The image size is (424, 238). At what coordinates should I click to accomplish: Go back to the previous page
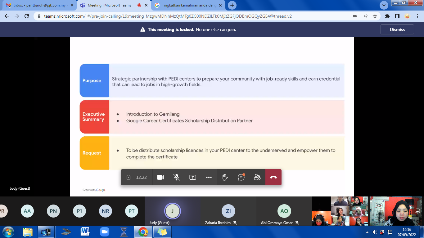(x=7, y=16)
